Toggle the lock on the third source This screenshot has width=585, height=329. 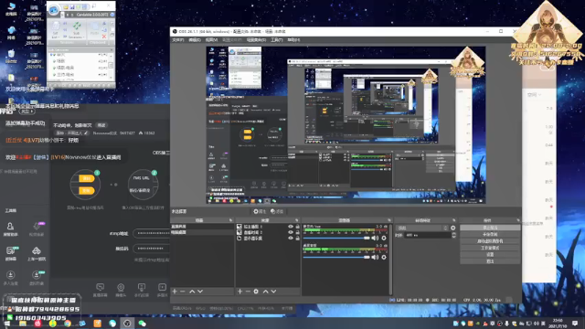(297, 238)
